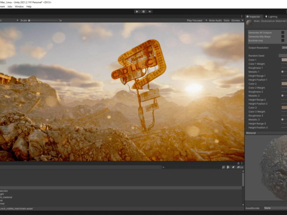Click the rock material preview sphere

(x=274, y=168)
